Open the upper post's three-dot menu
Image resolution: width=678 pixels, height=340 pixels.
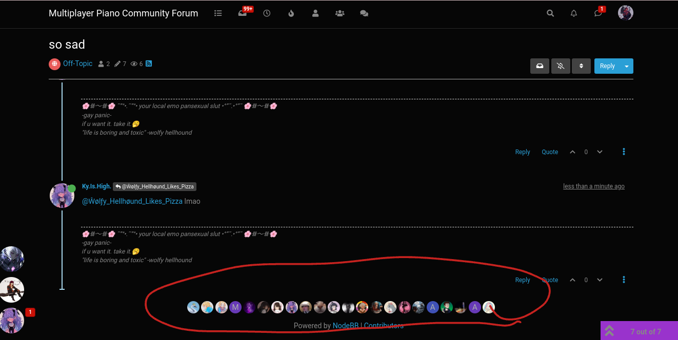[624, 152]
